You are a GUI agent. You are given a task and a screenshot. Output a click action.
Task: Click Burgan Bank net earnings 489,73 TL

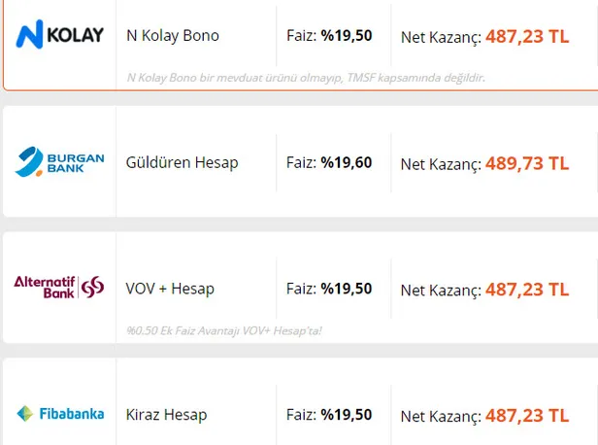pos(527,162)
